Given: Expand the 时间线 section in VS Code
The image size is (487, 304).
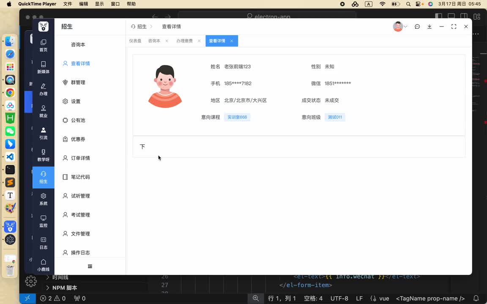Looking at the screenshot, I should click(60, 277).
